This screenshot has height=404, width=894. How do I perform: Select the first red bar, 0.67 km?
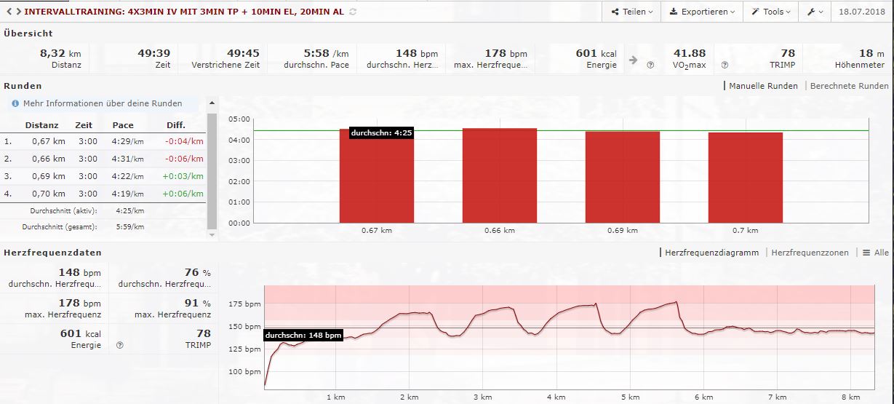coord(376,175)
